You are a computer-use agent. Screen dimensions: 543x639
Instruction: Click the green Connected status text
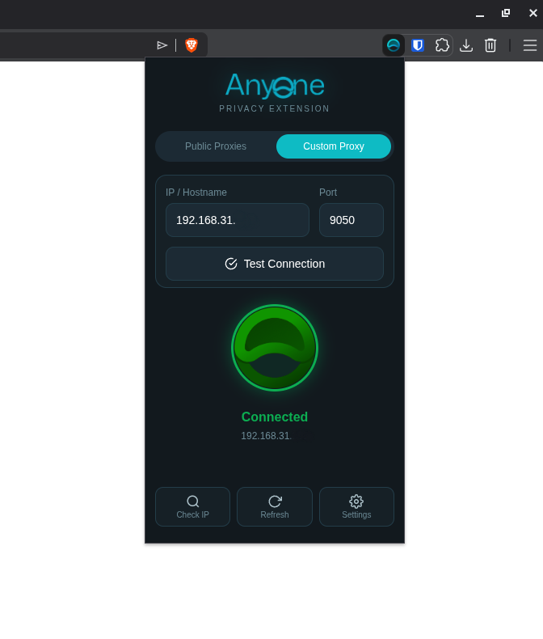click(x=275, y=417)
